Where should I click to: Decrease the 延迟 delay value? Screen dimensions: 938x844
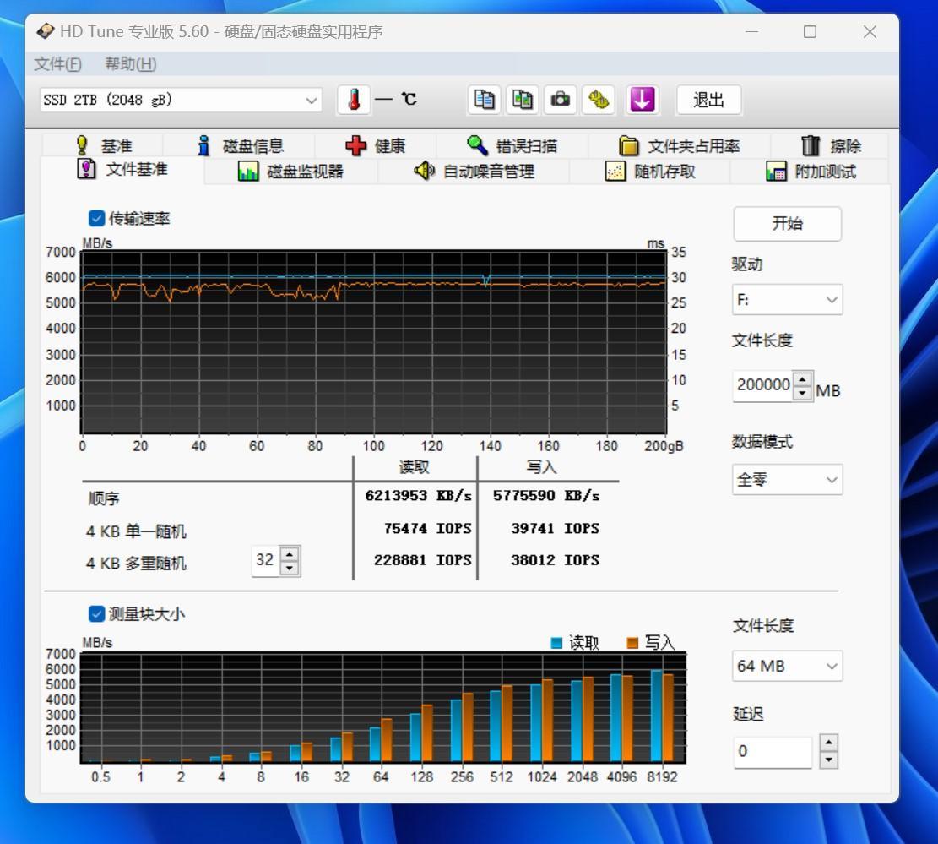point(828,760)
